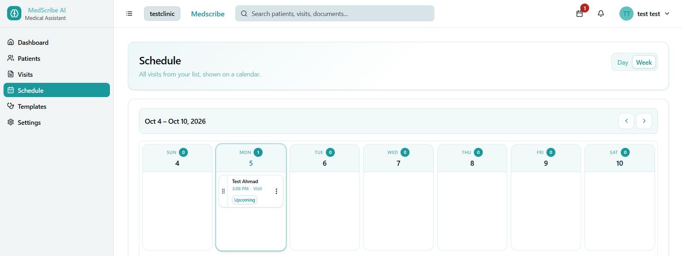Screen dimensions: 682x256
Task: Click the Schedule page heading
Action: (x=160, y=60)
